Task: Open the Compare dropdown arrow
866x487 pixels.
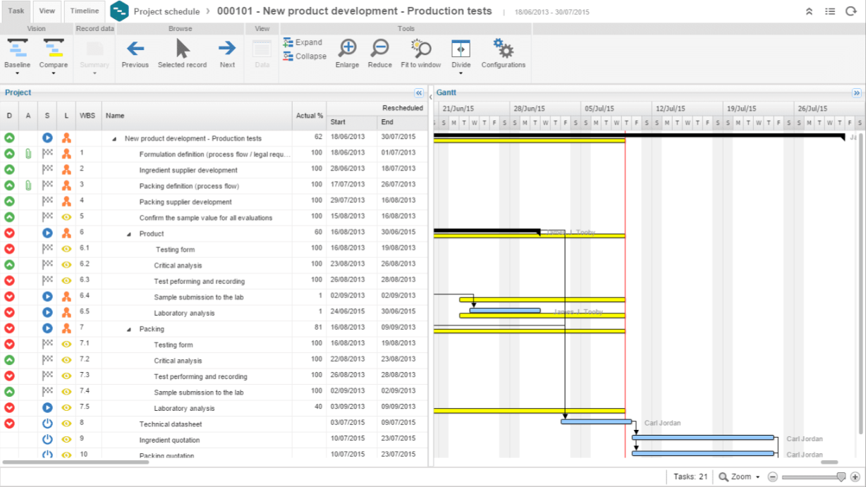Action: point(54,73)
